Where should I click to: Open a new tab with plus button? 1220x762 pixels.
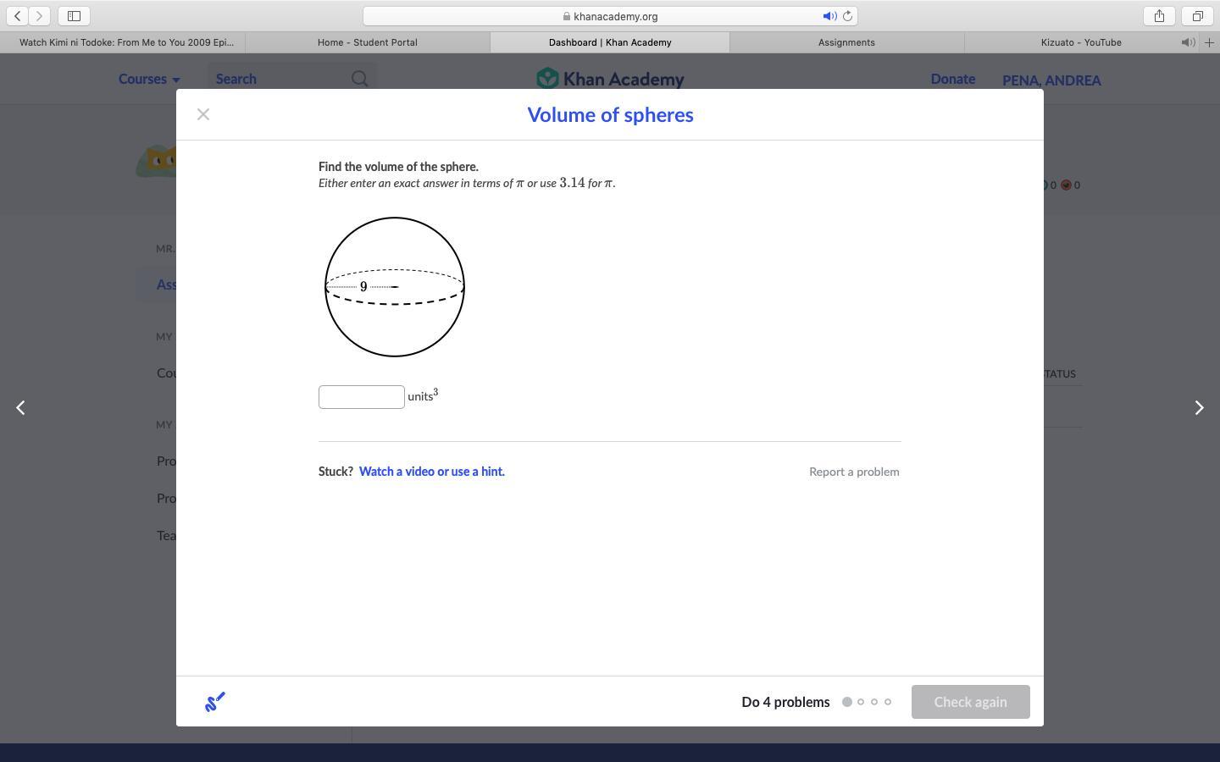(x=1210, y=42)
